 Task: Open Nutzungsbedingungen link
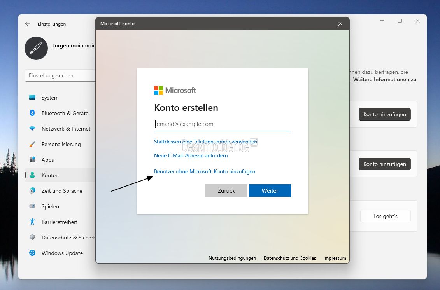click(x=232, y=258)
